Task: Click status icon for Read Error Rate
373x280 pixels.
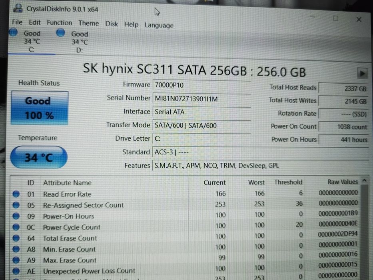Action: click(x=16, y=194)
